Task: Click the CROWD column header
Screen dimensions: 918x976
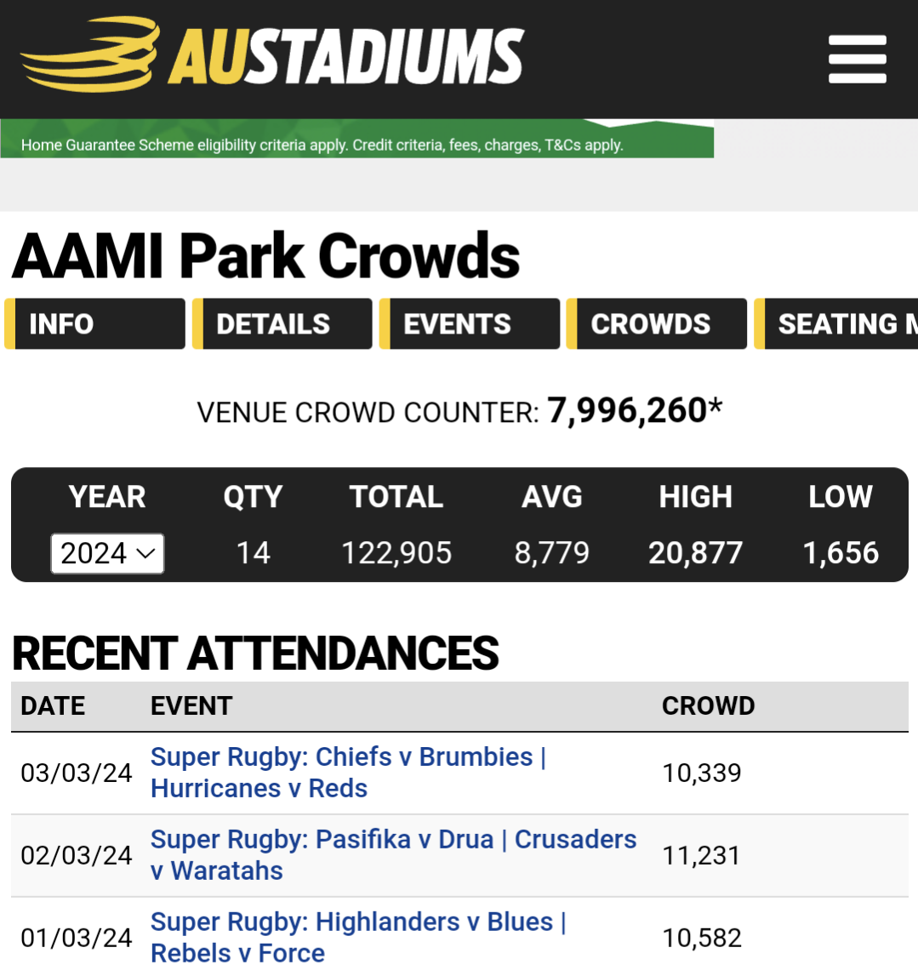Action: [x=708, y=705]
